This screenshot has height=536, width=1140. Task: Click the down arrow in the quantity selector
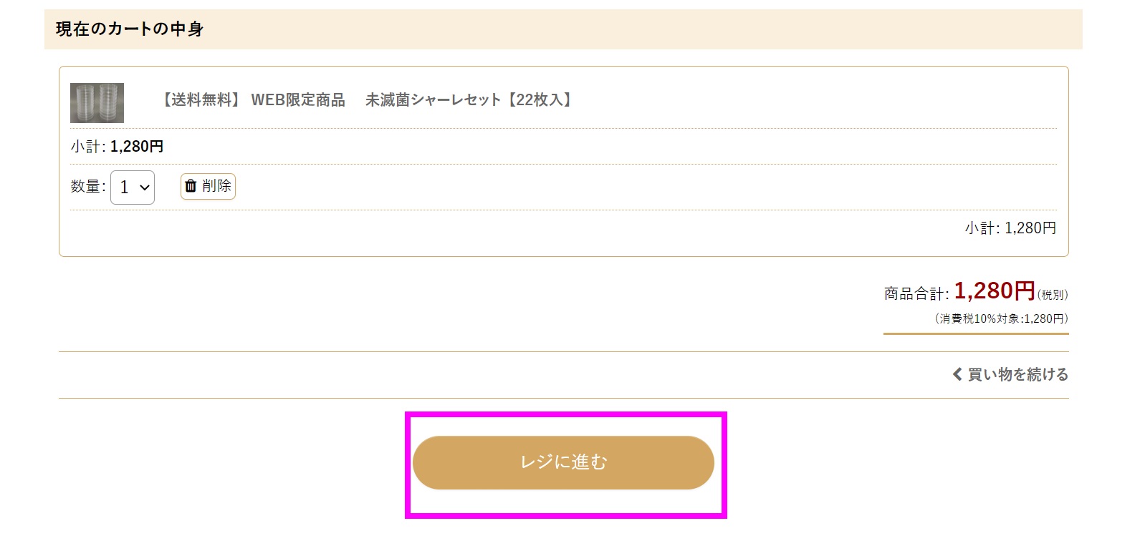tap(145, 187)
